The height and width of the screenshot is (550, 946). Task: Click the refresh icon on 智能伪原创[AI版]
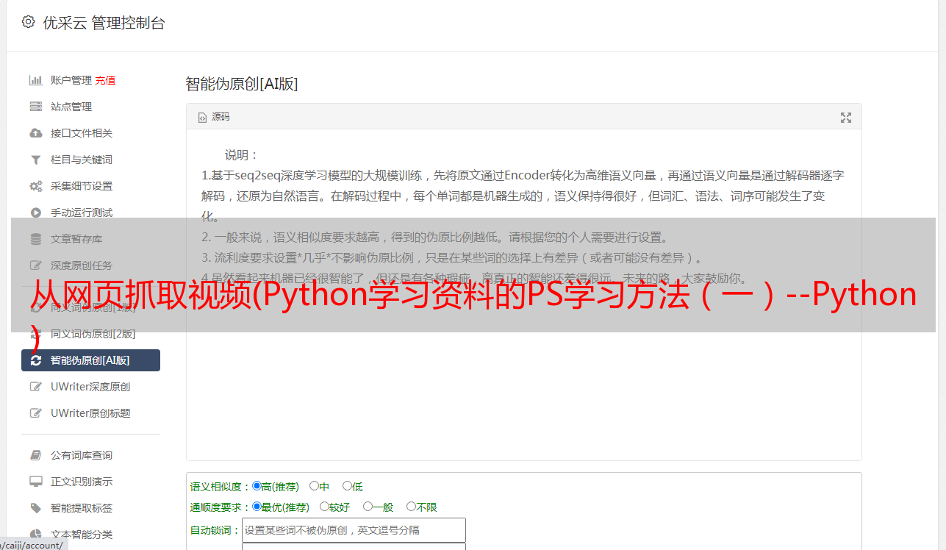point(35,360)
